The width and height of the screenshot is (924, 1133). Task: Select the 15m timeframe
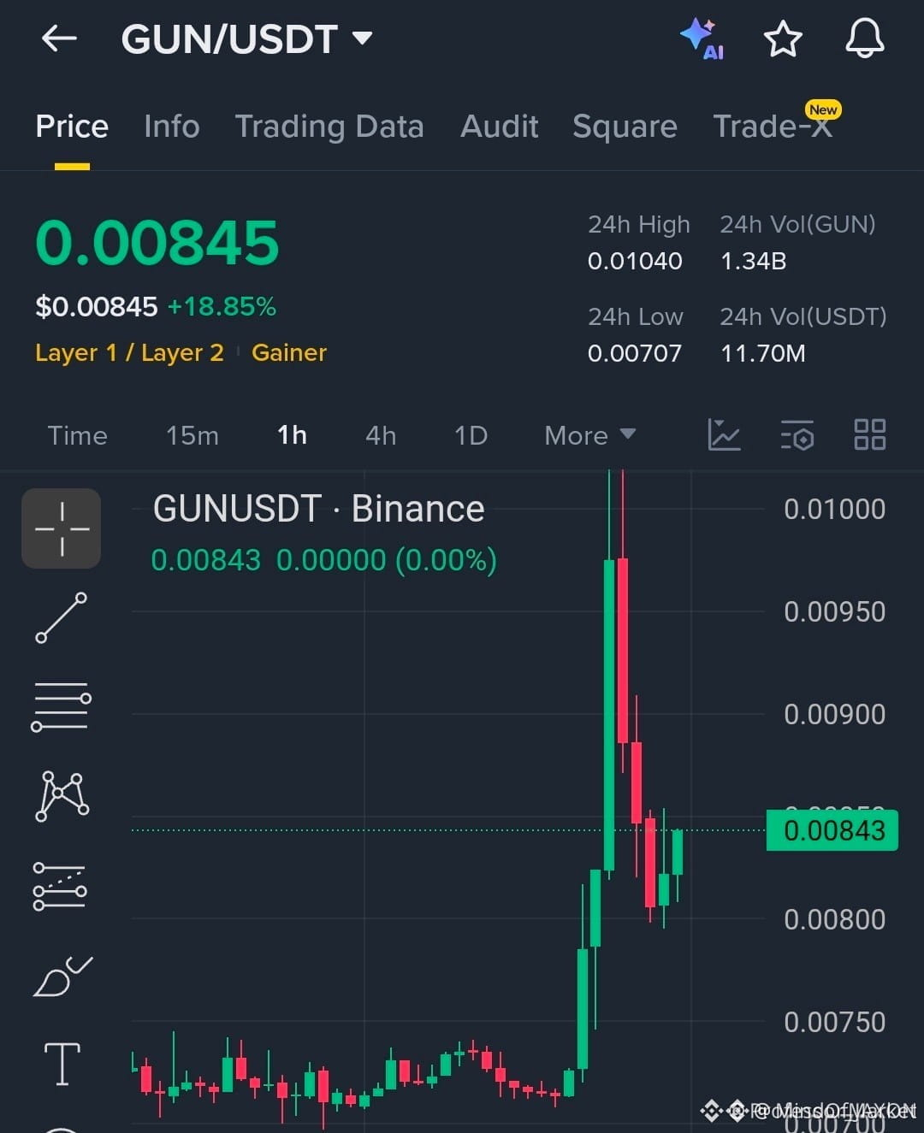[192, 435]
